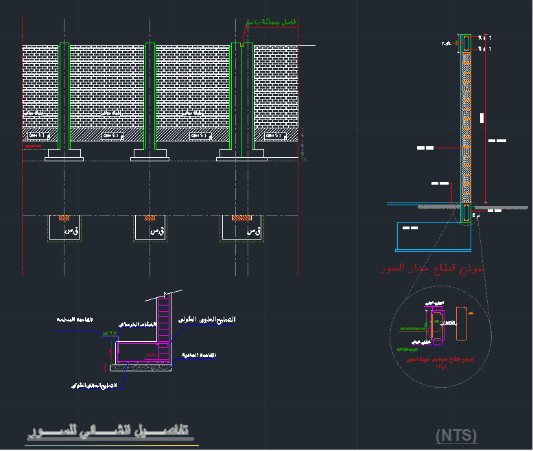Click the magenta ladder reinforcement in footing detail
The image size is (533, 451).
point(164,328)
